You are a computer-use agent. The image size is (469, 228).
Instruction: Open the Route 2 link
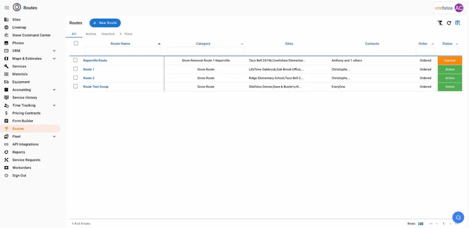point(89,78)
